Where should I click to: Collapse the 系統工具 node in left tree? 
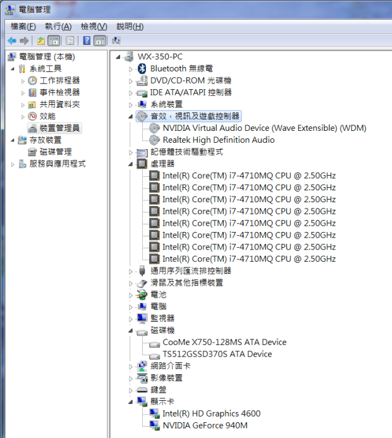click(x=12, y=69)
